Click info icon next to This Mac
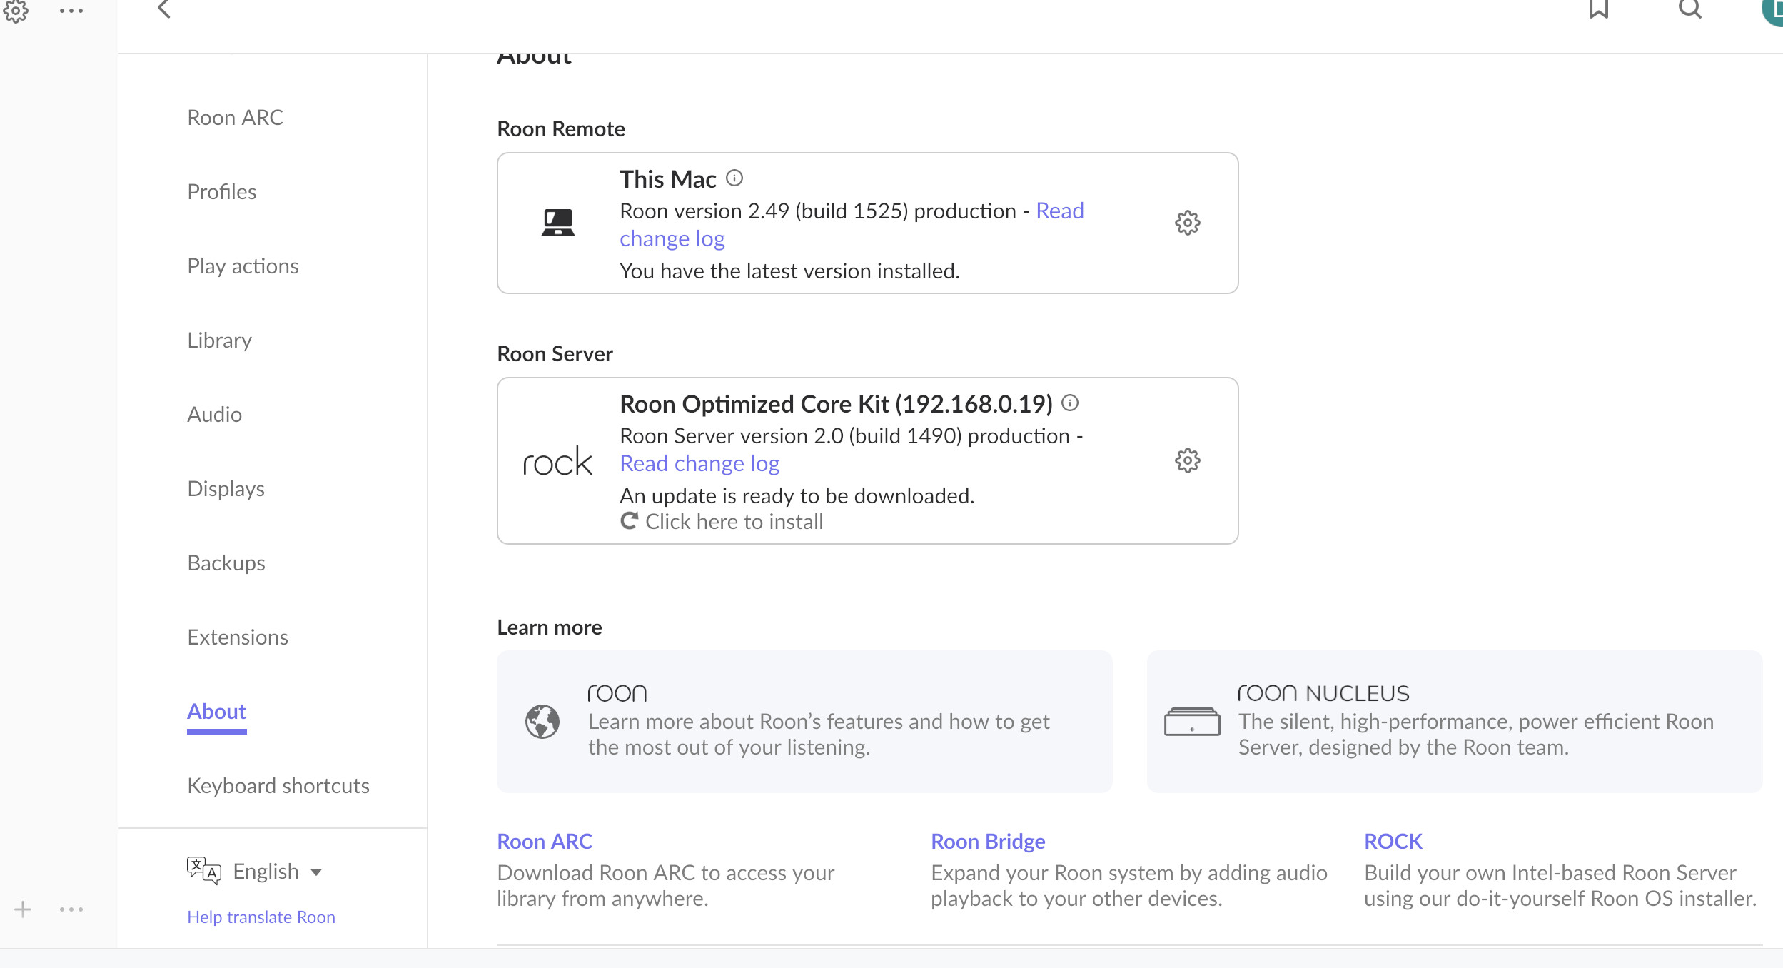The height and width of the screenshot is (968, 1783). point(734,178)
